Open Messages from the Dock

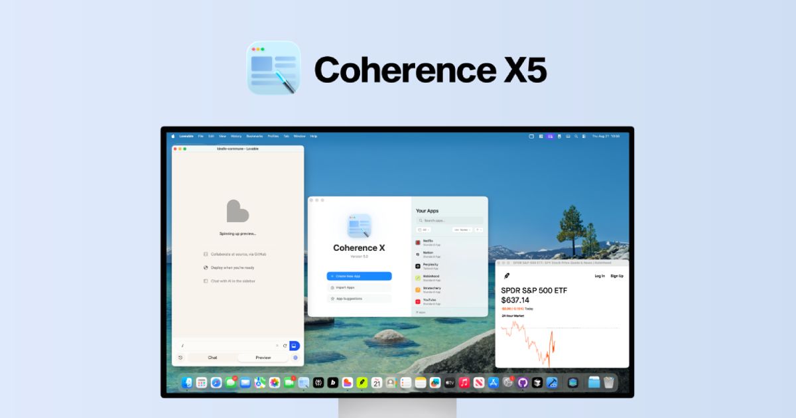point(230,383)
